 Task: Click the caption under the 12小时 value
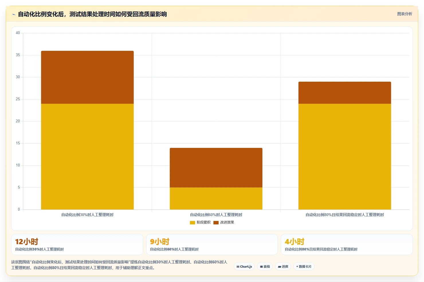[40, 249]
